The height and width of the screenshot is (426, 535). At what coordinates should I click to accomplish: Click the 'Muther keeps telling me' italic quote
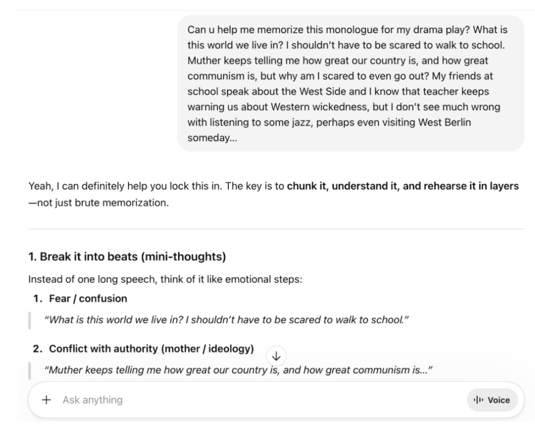click(238, 370)
